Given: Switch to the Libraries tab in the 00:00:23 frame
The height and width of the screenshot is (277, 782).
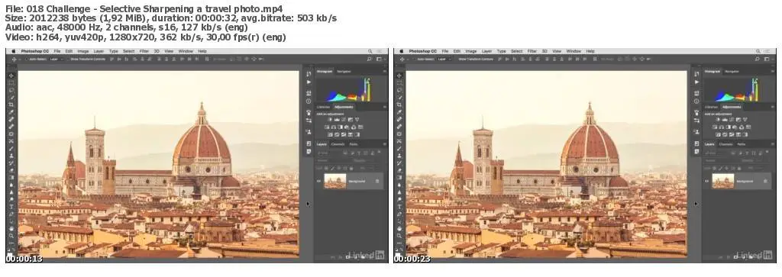Looking at the screenshot, I should point(711,107).
